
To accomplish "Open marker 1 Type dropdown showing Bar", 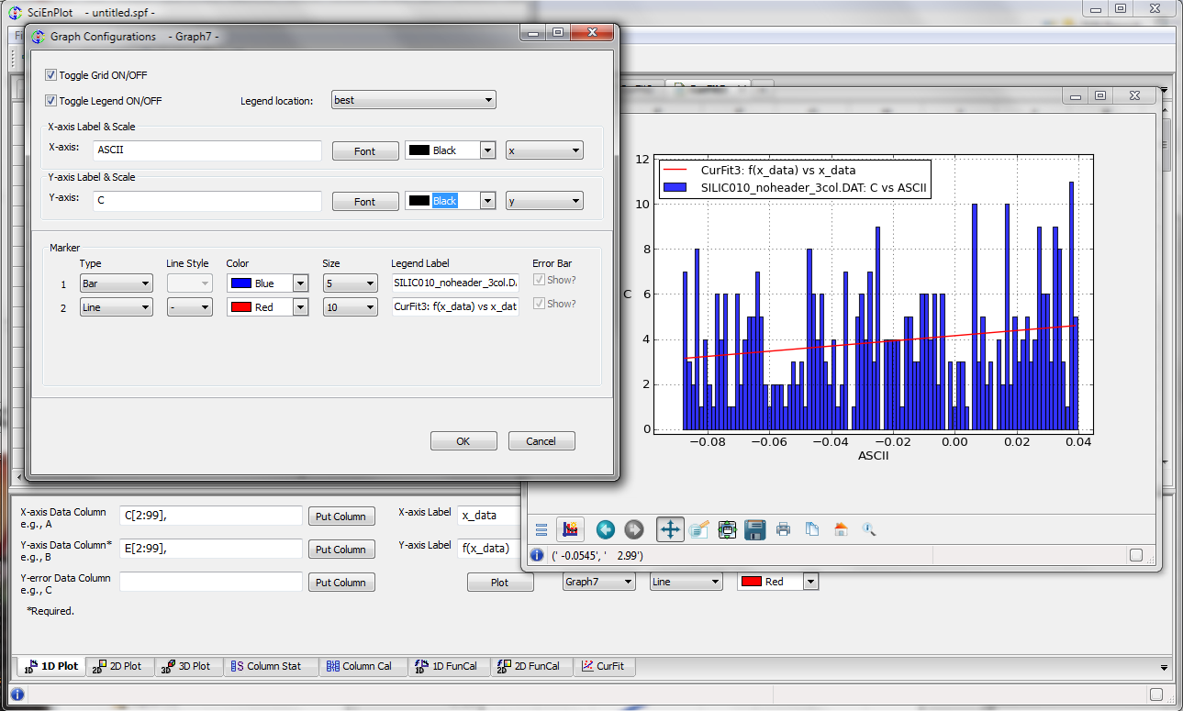I will pyautogui.click(x=116, y=283).
